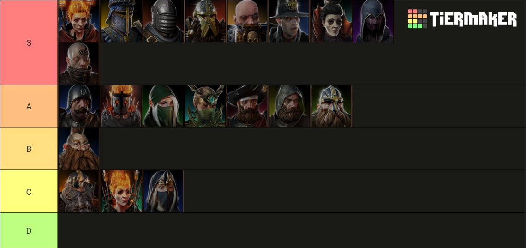Click the mohawk dwarf portrait in B tier
526x248 pixels.
pyautogui.click(x=79, y=149)
